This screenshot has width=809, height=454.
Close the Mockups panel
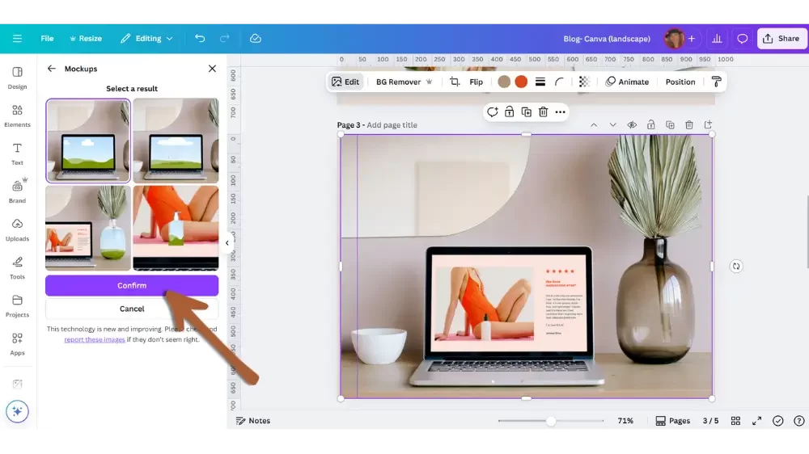click(x=212, y=69)
